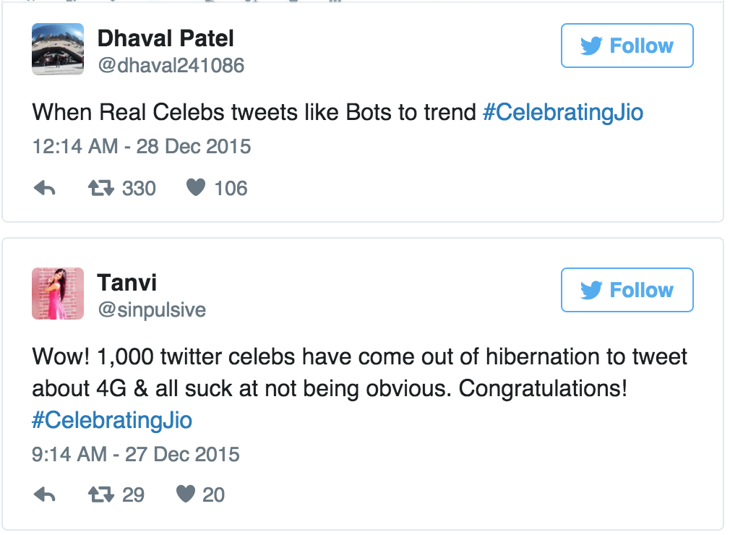The height and width of the screenshot is (535, 730).
Task: Retweet Dhaval Patel's tweet
Action: [100, 189]
